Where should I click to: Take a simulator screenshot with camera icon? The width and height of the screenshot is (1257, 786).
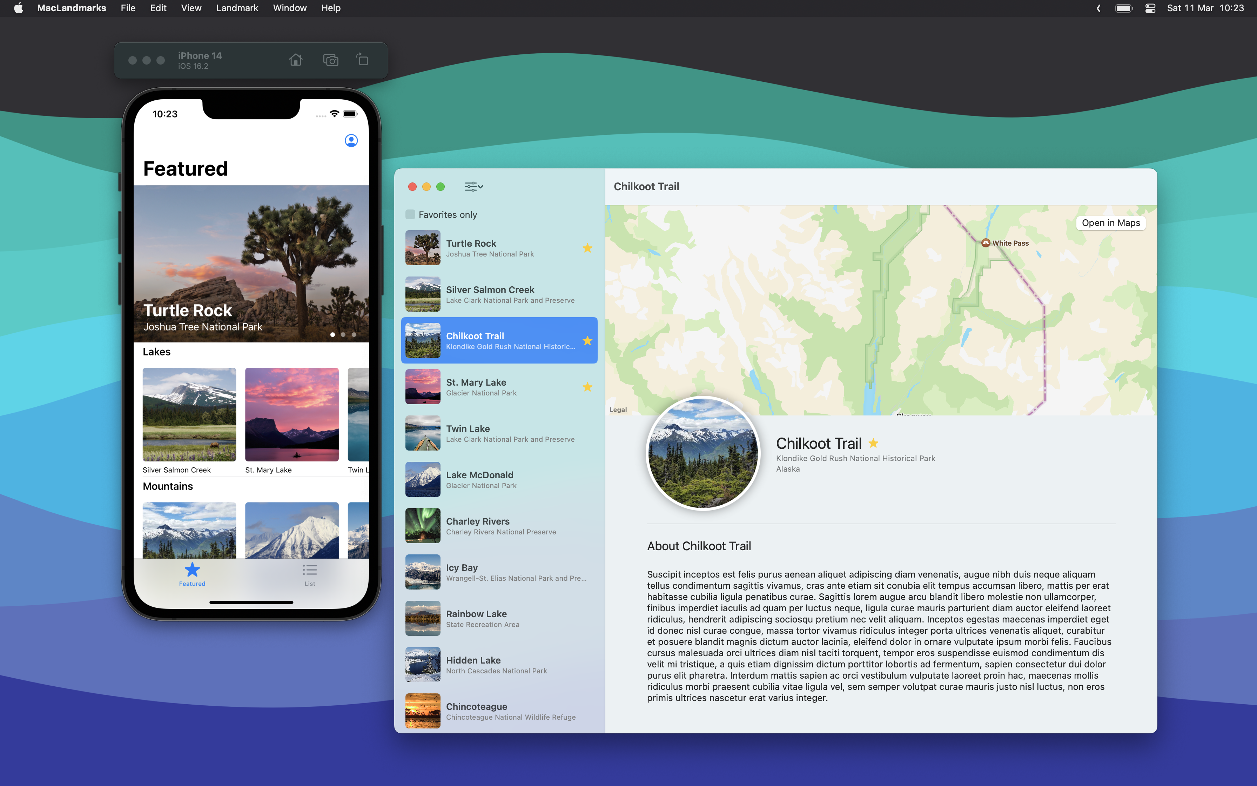coord(330,60)
